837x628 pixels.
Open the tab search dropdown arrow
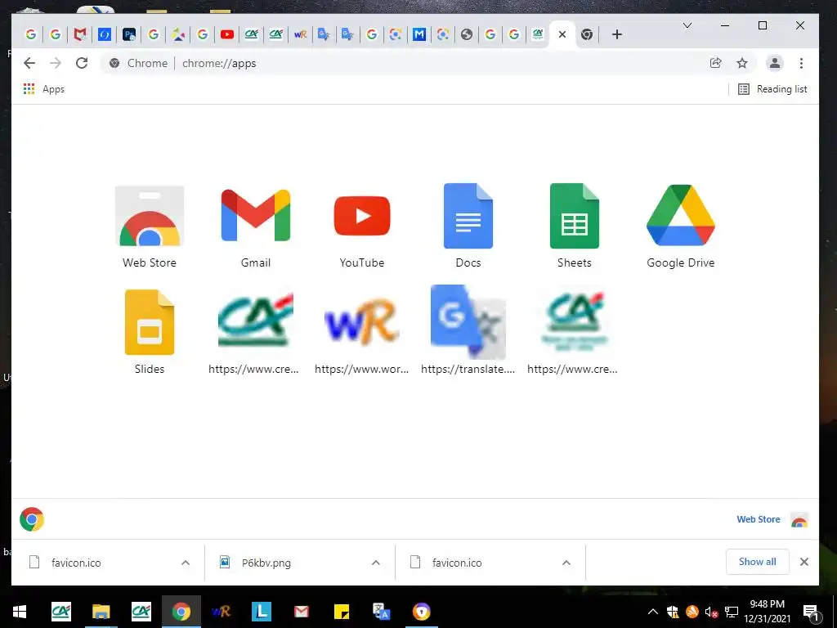click(687, 25)
